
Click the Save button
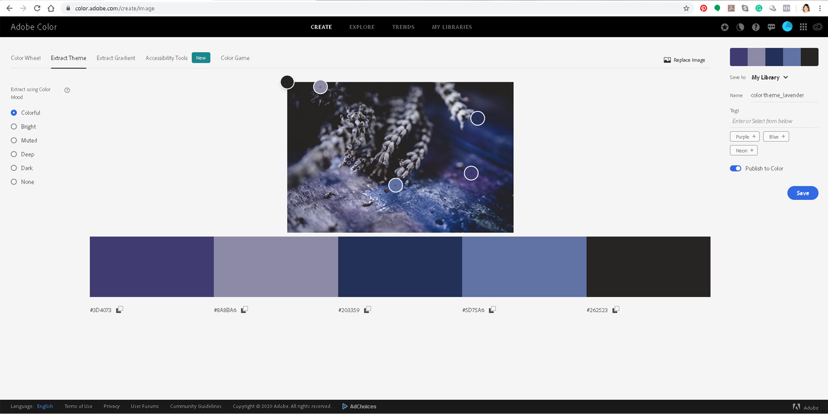[x=802, y=193]
